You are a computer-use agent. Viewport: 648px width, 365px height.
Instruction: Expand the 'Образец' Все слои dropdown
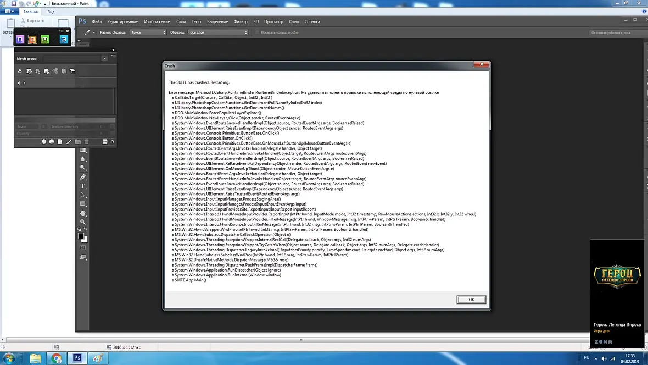[x=218, y=32]
